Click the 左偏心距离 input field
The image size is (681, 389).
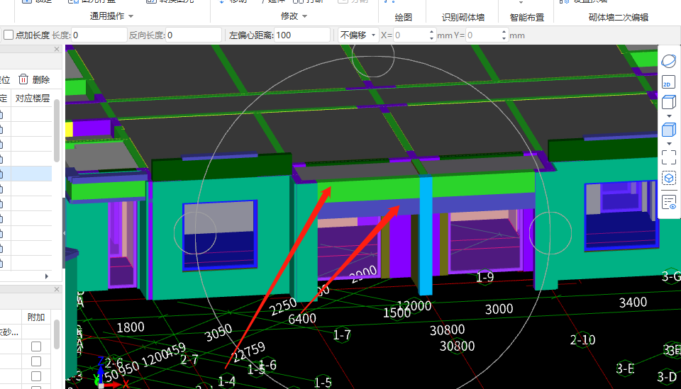302,35
